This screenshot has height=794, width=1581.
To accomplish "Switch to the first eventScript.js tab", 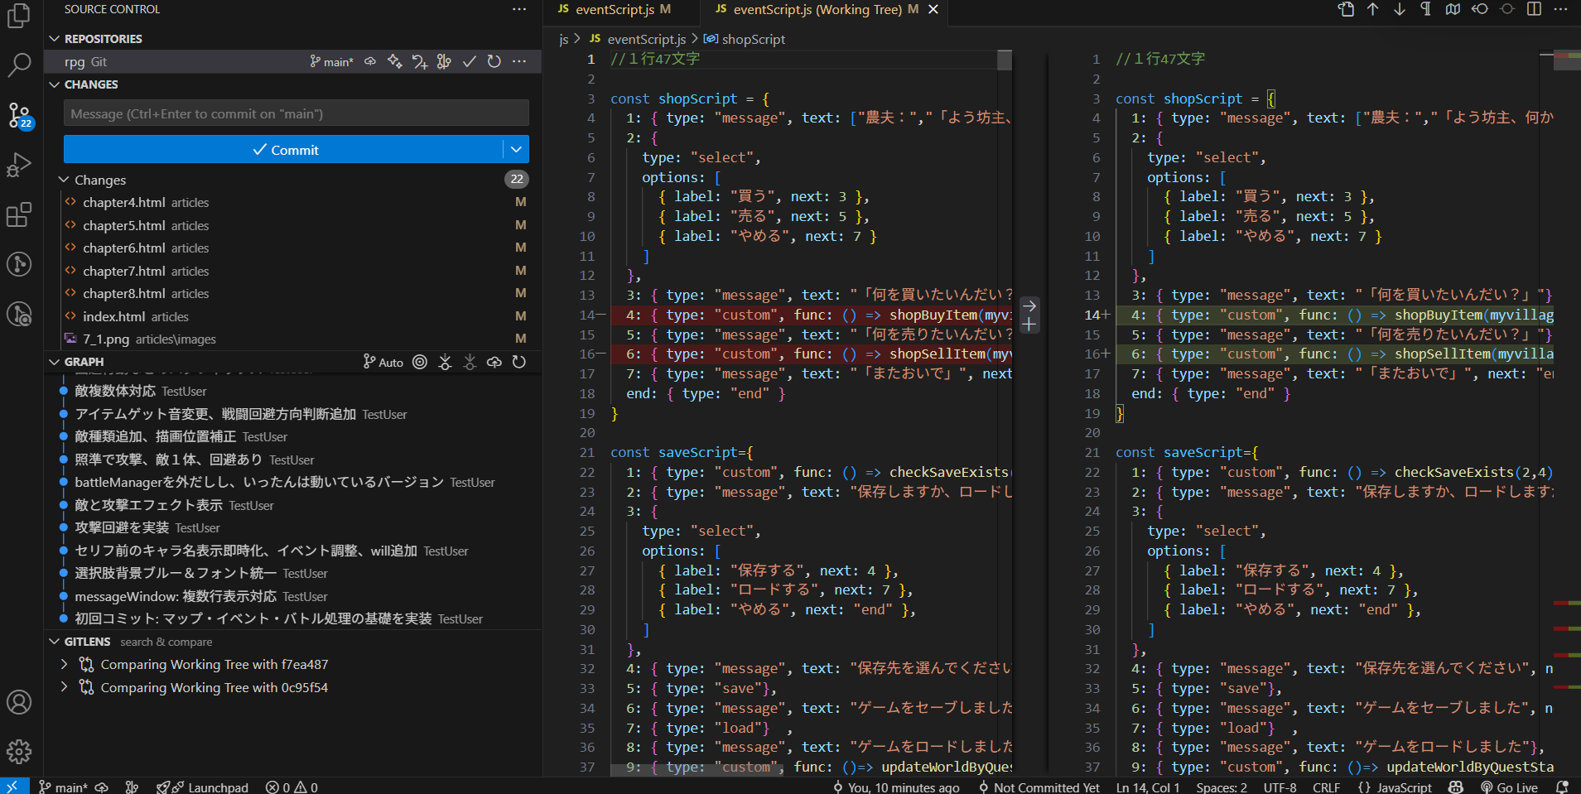I will coord(614,10).
